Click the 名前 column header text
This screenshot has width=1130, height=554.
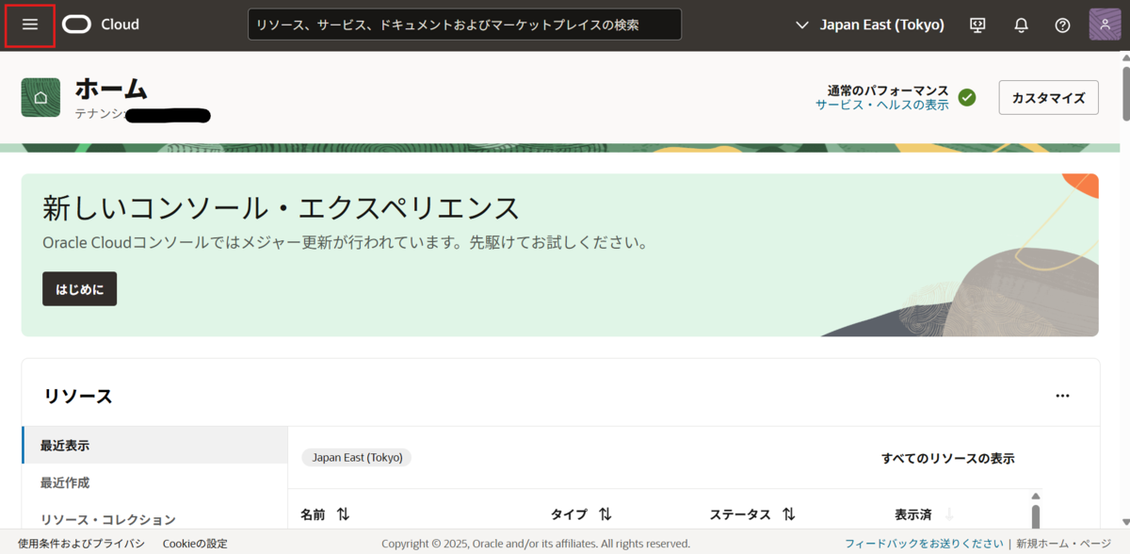[x=313, y=514]
